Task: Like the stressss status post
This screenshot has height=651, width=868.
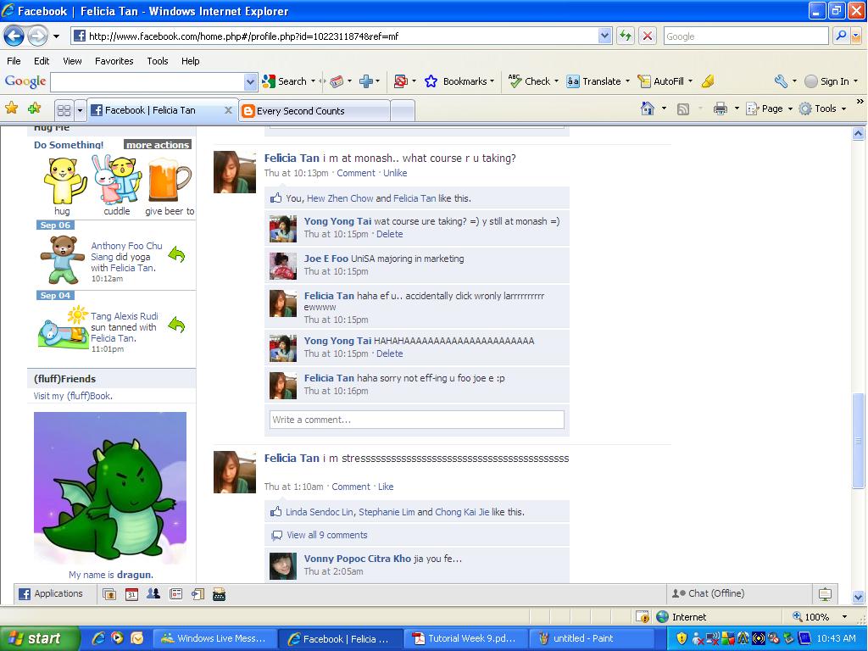Action: [386, 487]
